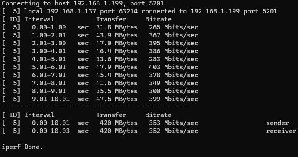The height and width of the screenshot is (157, 298).
Task: Click the word sender in summary
Action: [x=277, y=123]
